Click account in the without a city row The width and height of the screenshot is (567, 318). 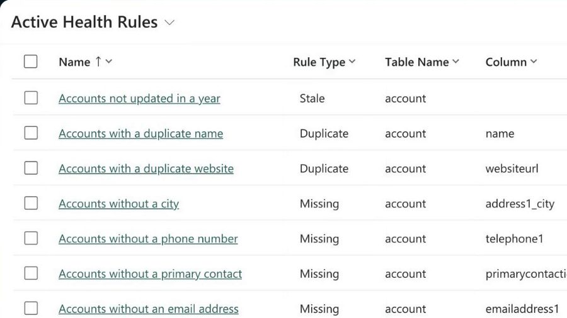coord(405,204)
